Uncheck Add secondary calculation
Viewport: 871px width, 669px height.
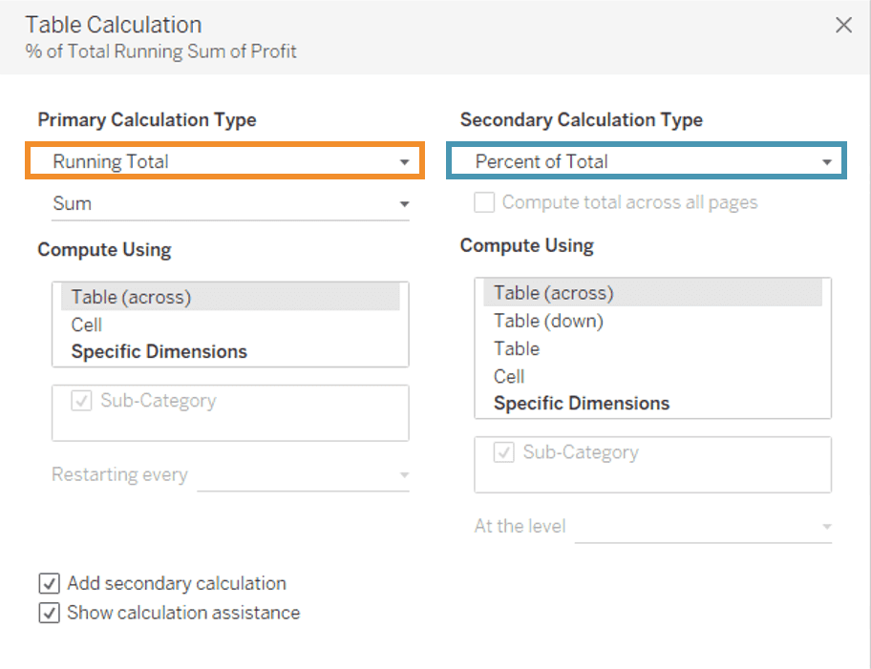tap(50, 583)
